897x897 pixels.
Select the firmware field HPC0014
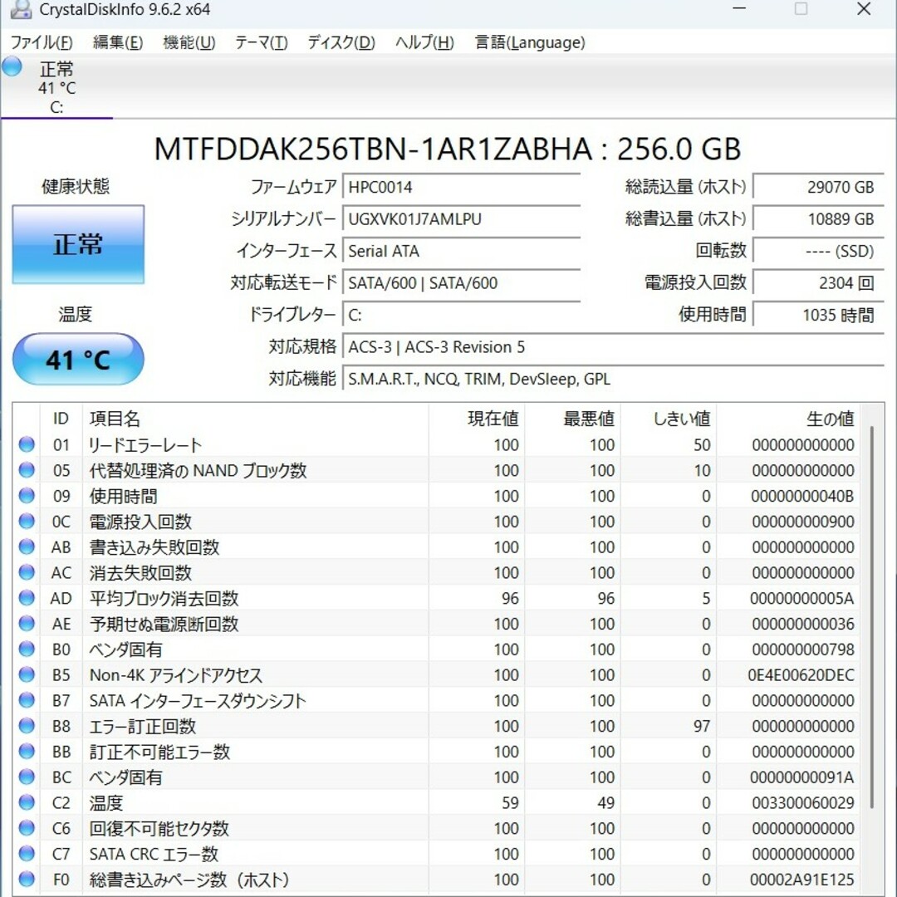(x=462, y=187)
